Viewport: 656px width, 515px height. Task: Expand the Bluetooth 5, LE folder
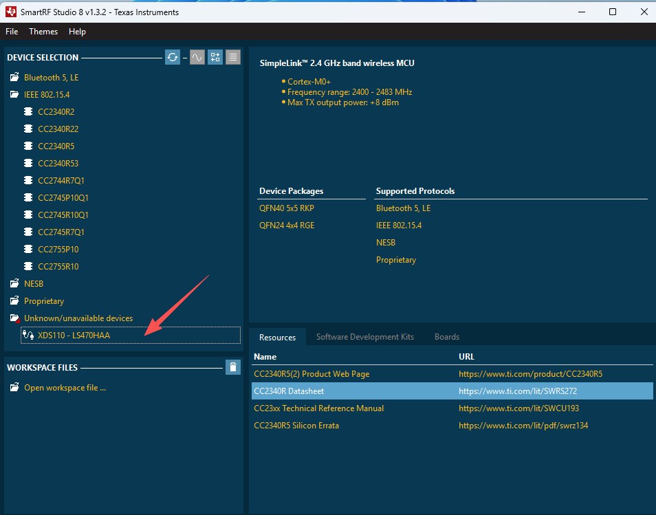(x=14, y=78)
